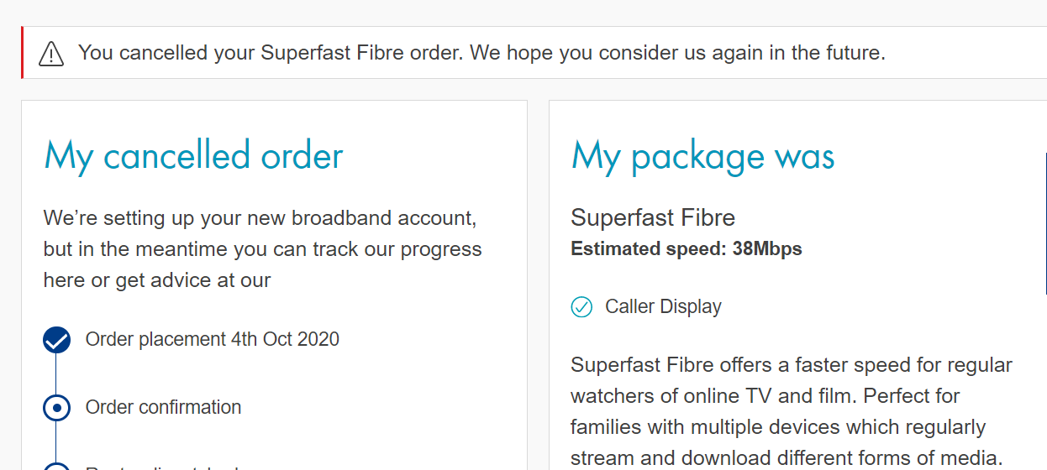Click the setting up broadband account paragraph
The height and width of the screenshot is (470, 1047).
click(x=263, y=249)
